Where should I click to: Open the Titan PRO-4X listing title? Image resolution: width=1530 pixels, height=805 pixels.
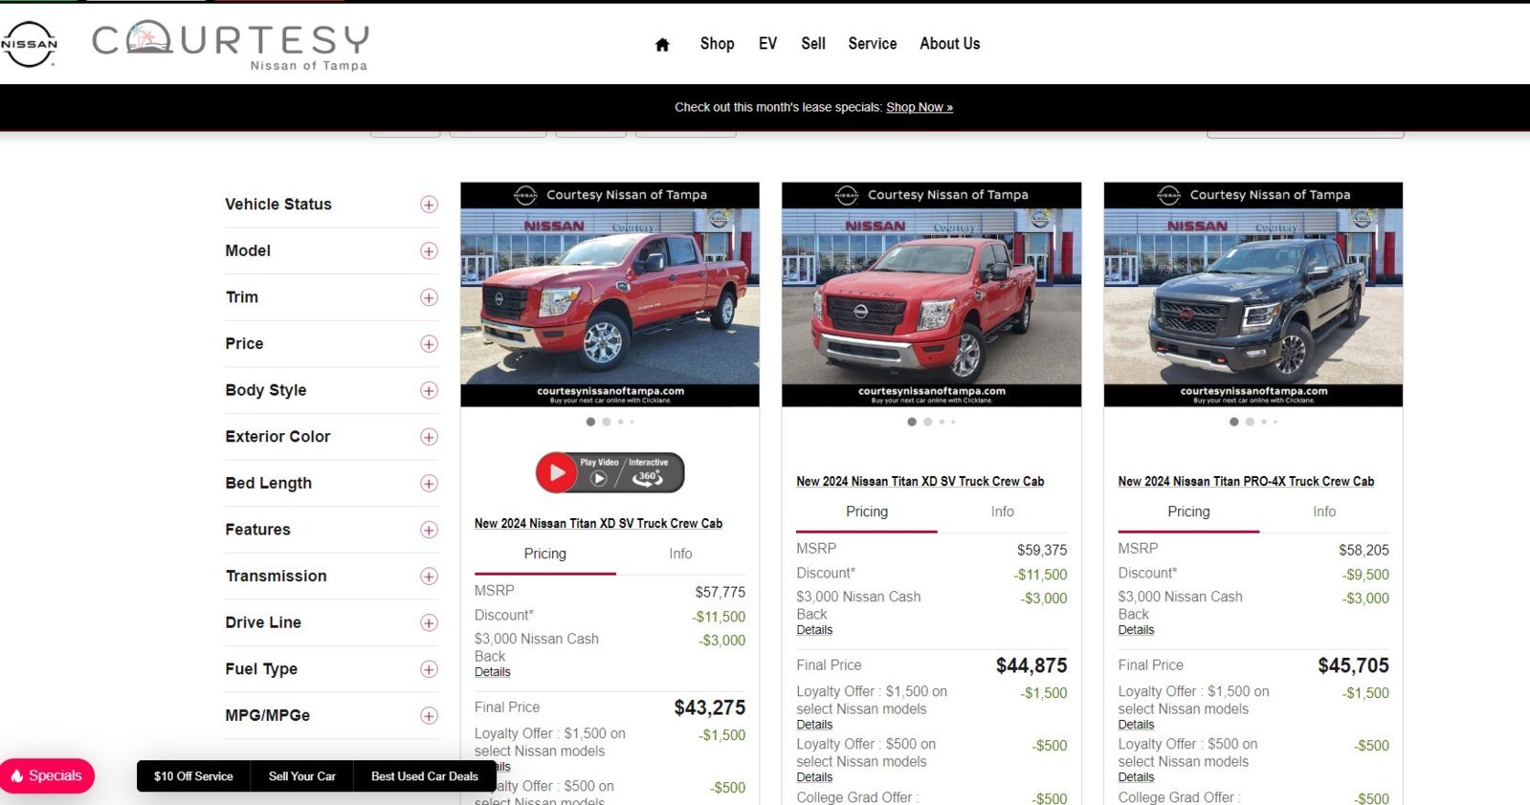pos(1246,482)
